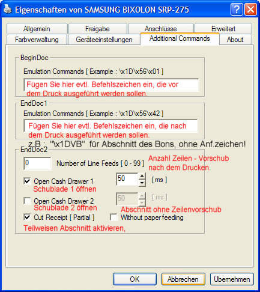Enable the Without paper feeding checkbox
The width and height of the screenshot is (260, 292).
[x=114, y=217]
